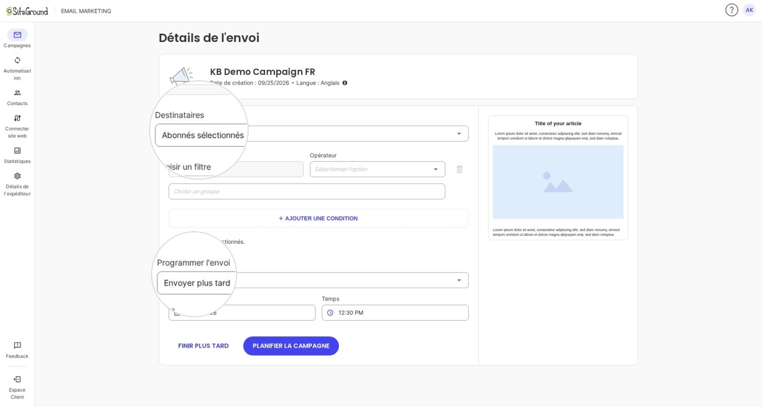The image size is (762, 407).
Task: Click the KB Demo Campaign FR title
Action: point(262,72)
